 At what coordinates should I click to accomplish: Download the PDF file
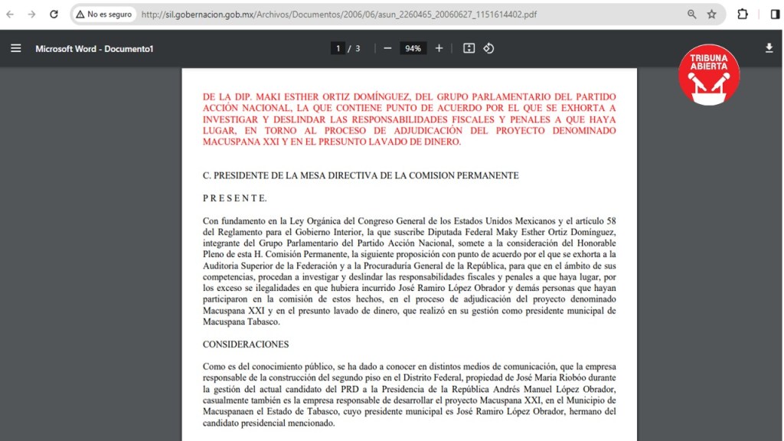(x=769, y=48)
